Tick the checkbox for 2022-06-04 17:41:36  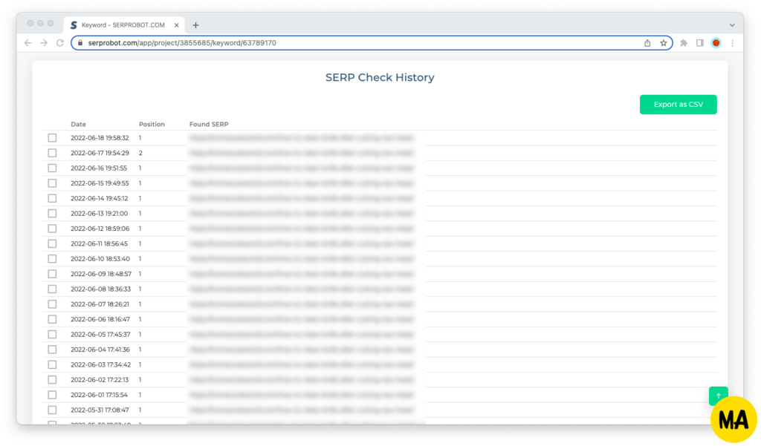pyautogui.click(x=53, y=350)
